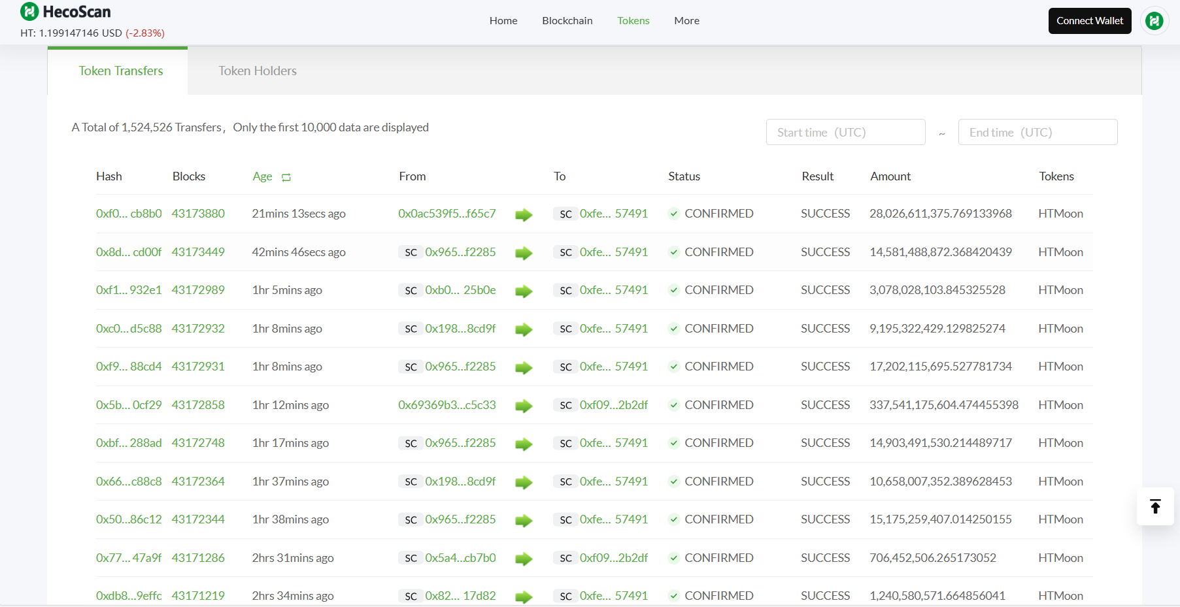The image size is (1180, 607).
Task: Click the scroll-to-top arrow button
Action: pos(1155,506)
